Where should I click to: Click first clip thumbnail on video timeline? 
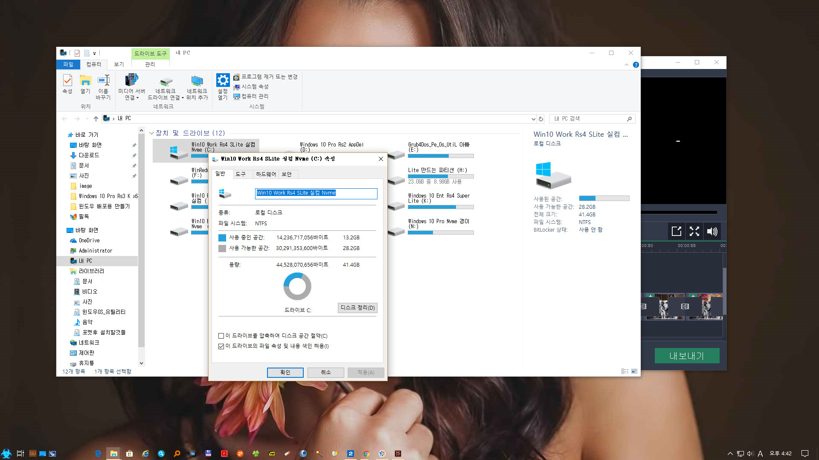pyautogui.click(x=663, y=306)
